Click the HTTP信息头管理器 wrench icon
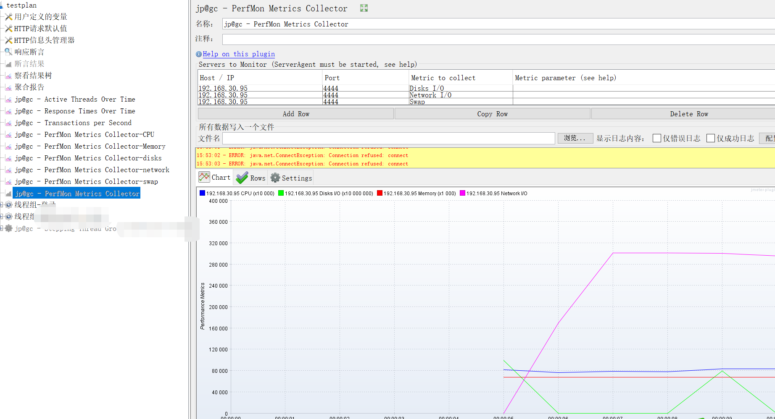 click(8, 40)
